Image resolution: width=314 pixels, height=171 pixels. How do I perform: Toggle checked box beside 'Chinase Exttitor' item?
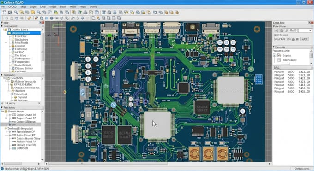[13, 68]
